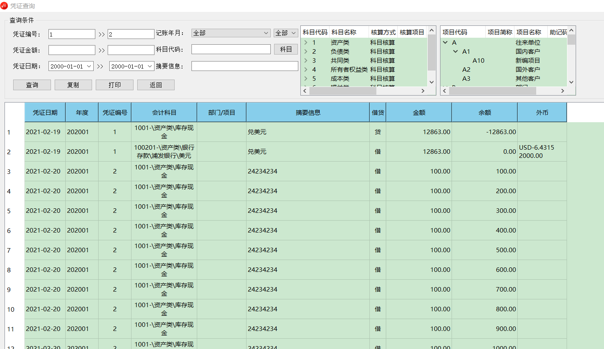604x349 pixels.
Task: Click the 借贷 table column header
Action: tap(378, 112)
